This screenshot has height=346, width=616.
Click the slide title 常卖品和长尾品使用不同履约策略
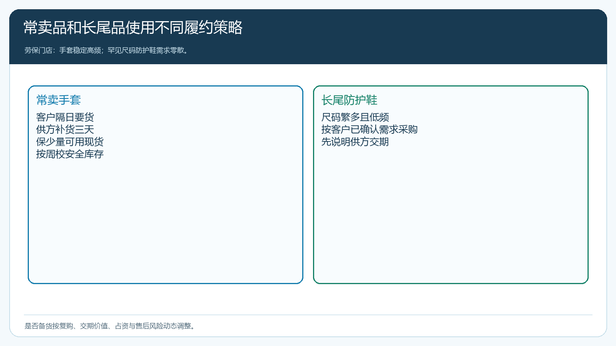133,28
